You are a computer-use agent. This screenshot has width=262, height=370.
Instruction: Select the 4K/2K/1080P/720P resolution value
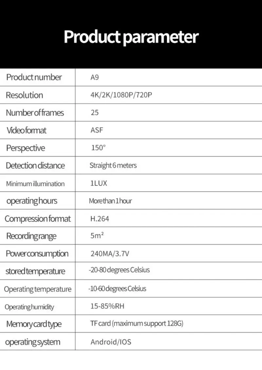121,95
